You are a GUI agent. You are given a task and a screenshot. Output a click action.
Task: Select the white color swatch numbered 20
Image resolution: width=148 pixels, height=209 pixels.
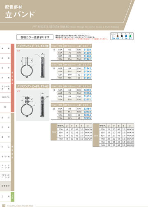113,36
